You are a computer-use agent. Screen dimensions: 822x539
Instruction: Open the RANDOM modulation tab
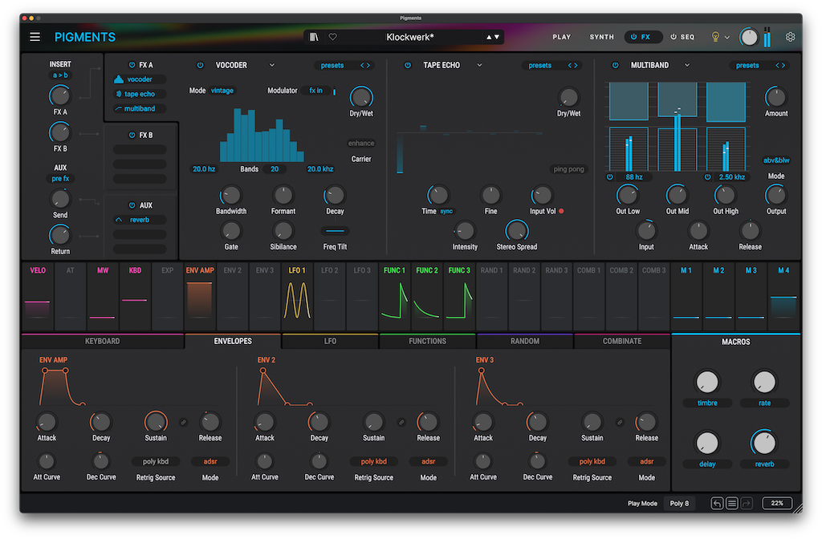tap(525, 341)
